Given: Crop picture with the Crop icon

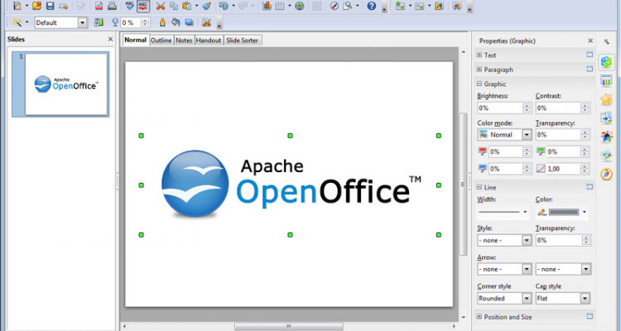Looking at the screenshot, I should [206, 22].
